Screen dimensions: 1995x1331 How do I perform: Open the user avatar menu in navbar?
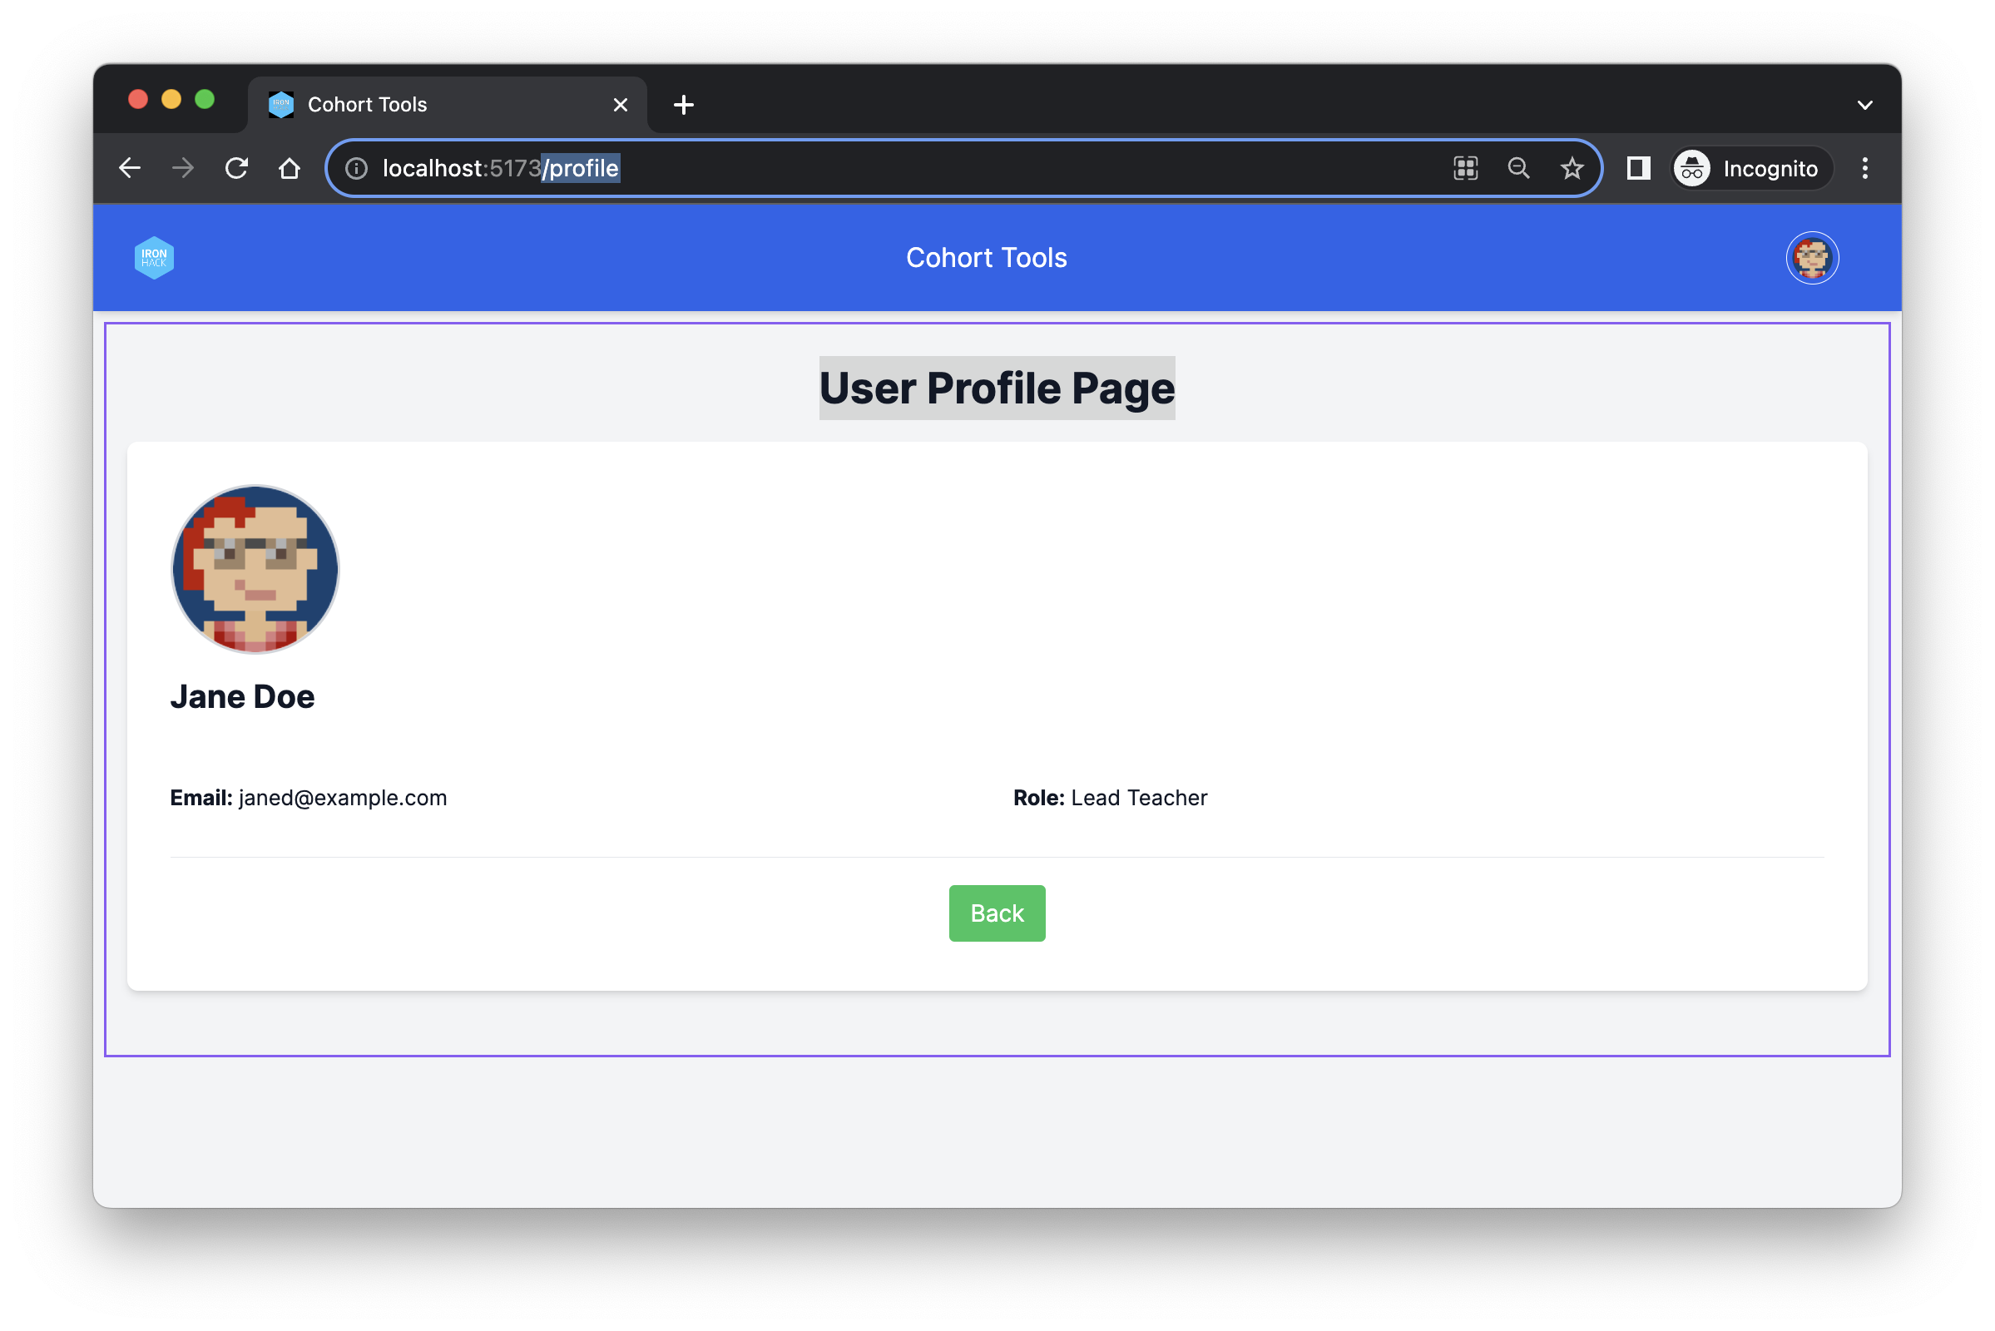[1812, 257]
